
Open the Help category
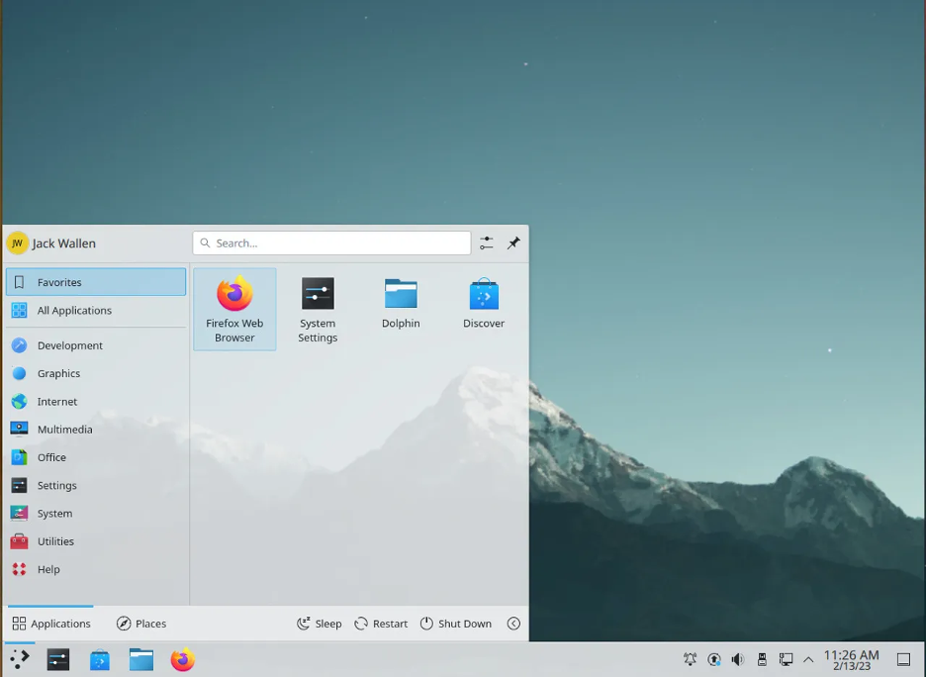(x=96, y=569)
